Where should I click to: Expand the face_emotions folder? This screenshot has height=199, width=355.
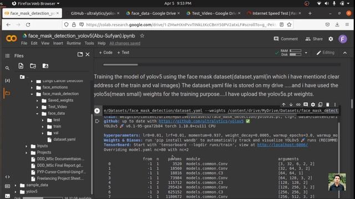(32, 87)
